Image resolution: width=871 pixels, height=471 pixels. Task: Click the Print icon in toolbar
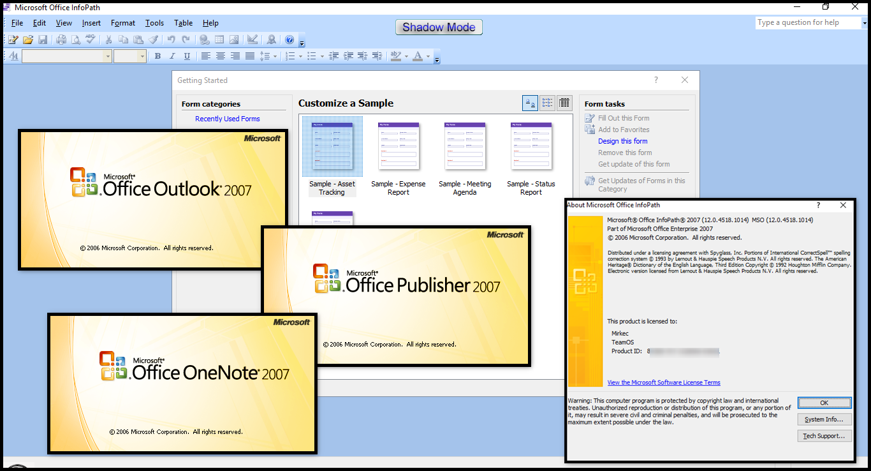(x=61, y=40)
